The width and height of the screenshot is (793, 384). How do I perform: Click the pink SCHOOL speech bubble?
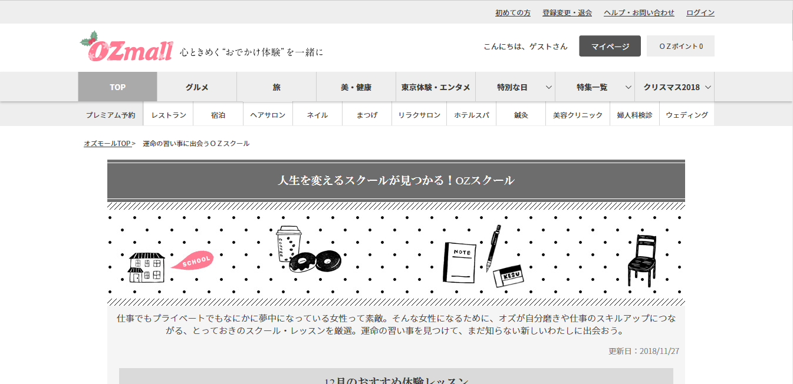(x=192, y=260)
